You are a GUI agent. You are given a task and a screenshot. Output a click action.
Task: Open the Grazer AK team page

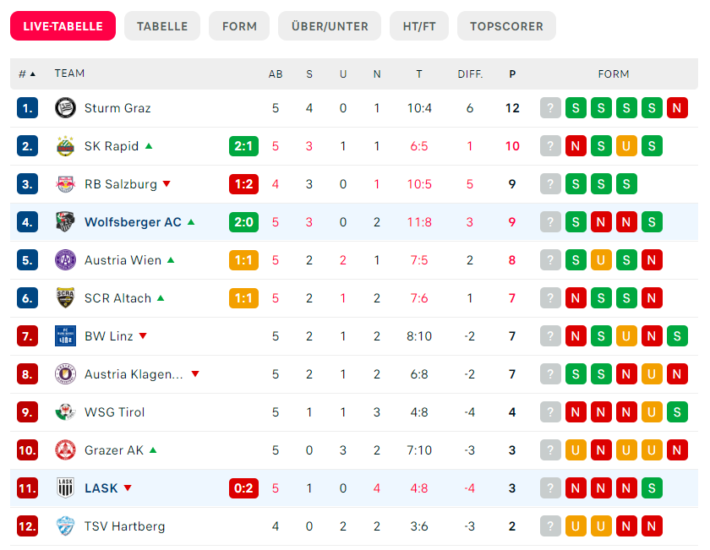tap(114, 450)
